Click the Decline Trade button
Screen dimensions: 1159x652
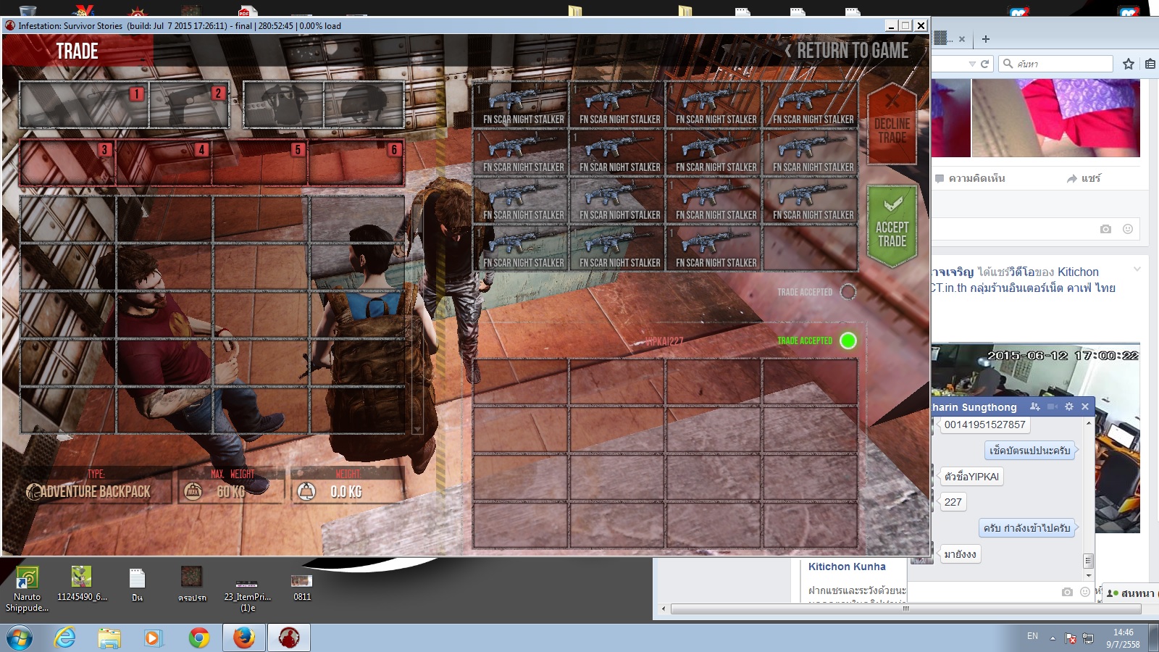pos(892,123)
